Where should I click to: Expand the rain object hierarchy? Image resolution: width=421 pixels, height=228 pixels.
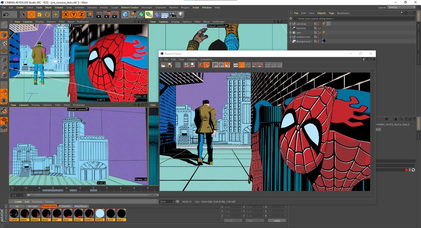[290, 33]
